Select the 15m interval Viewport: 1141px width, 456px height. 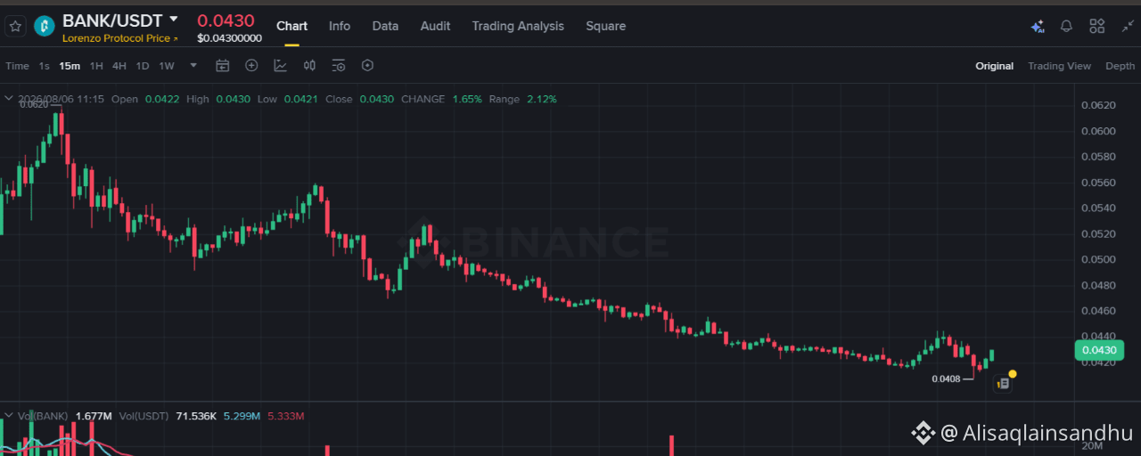70,66
